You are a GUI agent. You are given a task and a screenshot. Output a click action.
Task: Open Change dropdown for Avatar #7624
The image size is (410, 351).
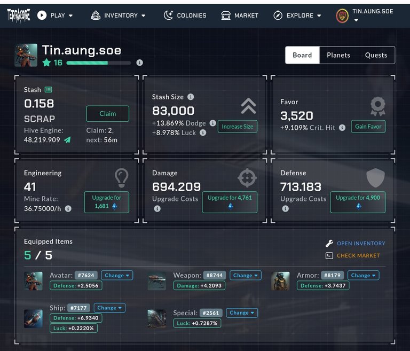coord(117,275)
